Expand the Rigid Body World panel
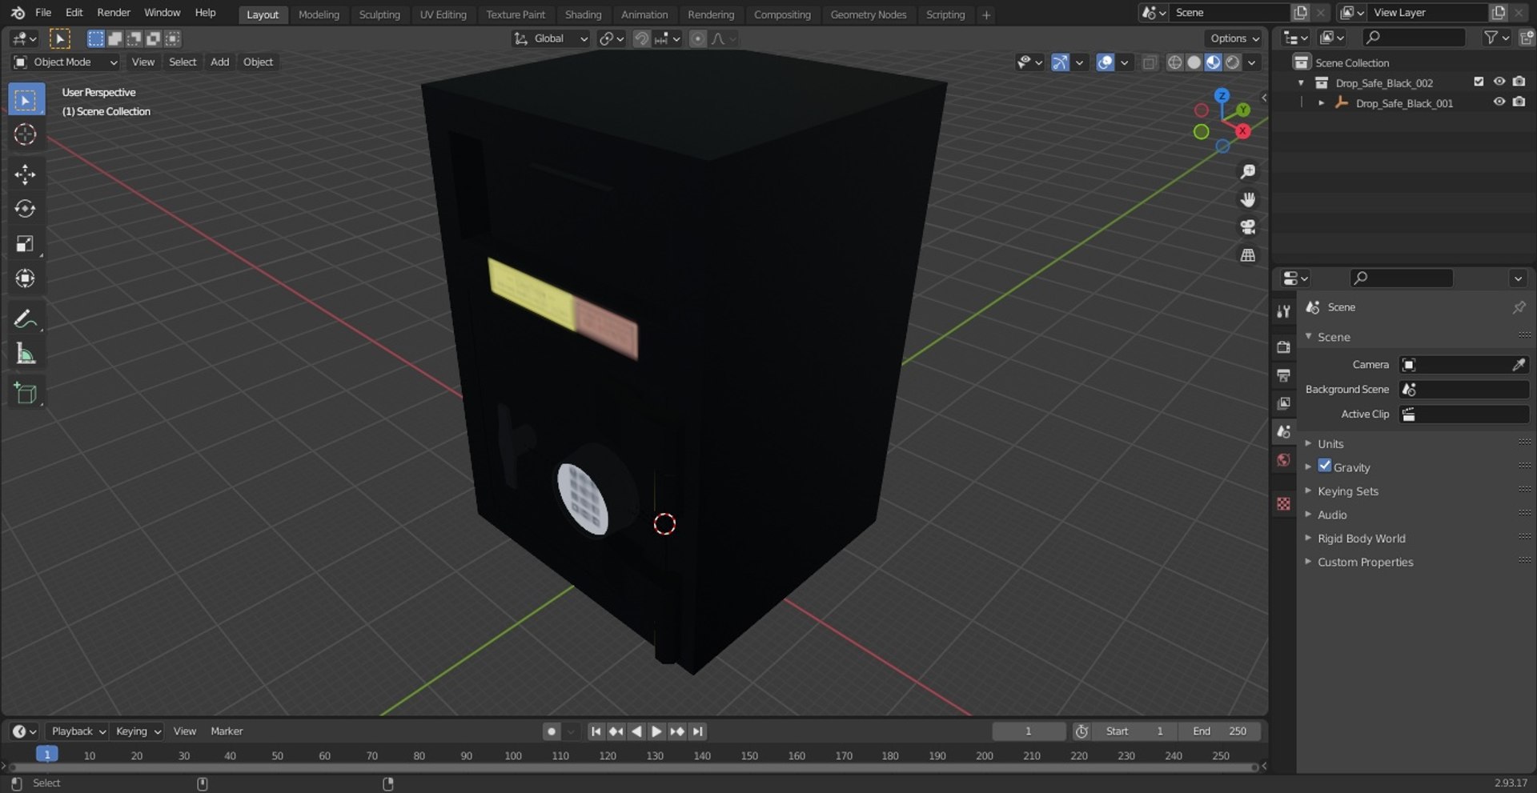This screenshot has width=1537, height=793. [x=1361, y=539]
